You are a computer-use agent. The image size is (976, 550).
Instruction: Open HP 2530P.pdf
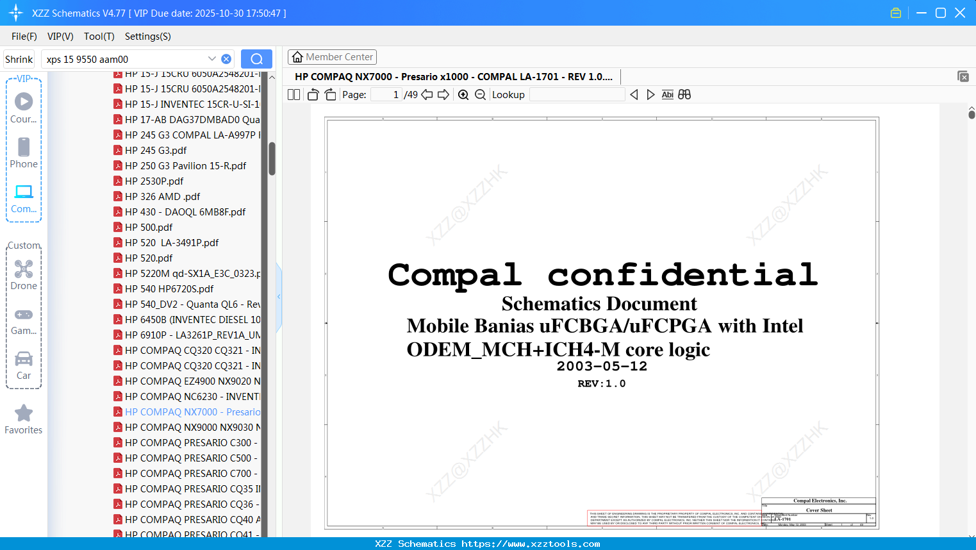pyautogui.click(x=148, y=181)
